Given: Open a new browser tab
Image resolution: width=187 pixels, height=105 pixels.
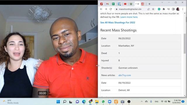Looking at the screenshot, I should pos(149,4).
